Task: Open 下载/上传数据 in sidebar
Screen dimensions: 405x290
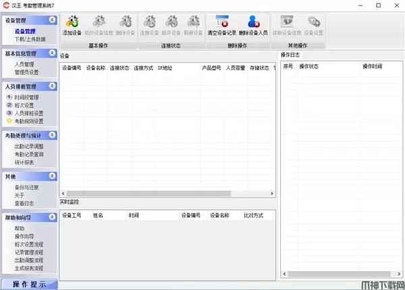Action: point(30,39)
